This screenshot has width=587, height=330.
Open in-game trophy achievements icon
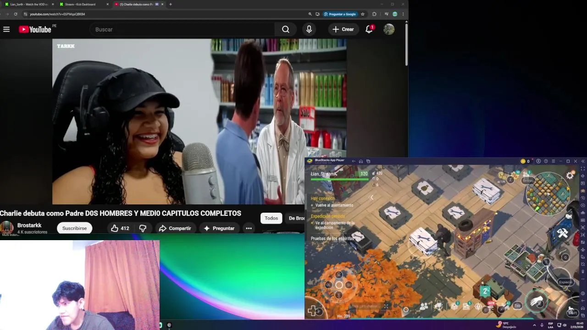tap(439, 306)
